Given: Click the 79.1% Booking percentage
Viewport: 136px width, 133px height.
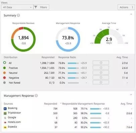Looking at the screenshot, I should pyautogui.click(x=84, y=109).
